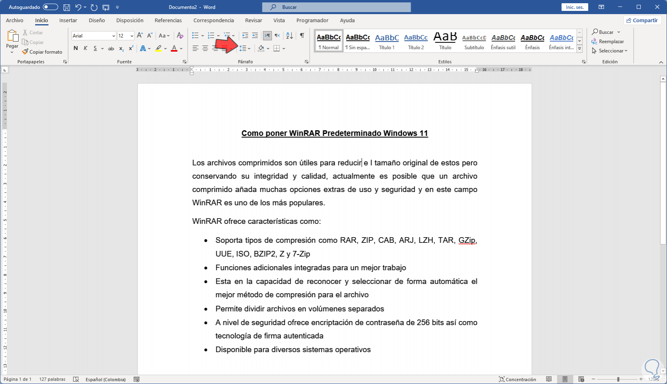Cut selection with Cortar scissors
The width and height of the screenshot is (667, 384).
(33, 32)
